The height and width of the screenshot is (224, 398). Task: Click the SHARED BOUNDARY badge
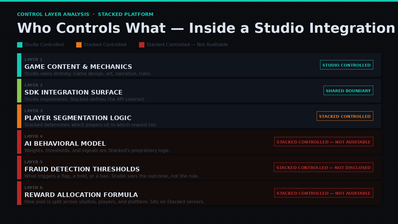click(x=348, y=91)
